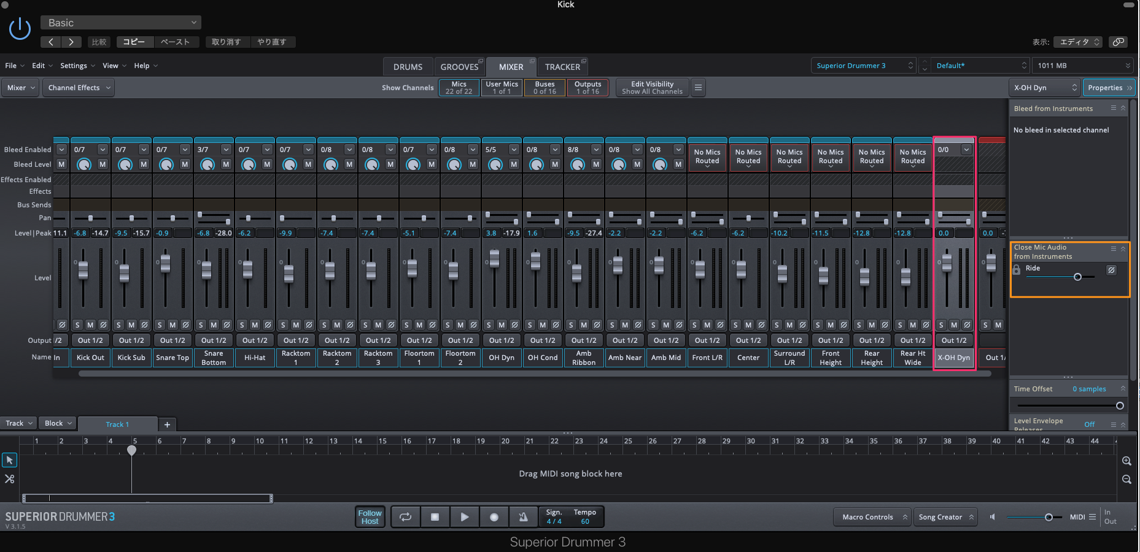Click the Ride bleed level slider
Viewport: 1140px width, 552px height.
(1077, 277)
